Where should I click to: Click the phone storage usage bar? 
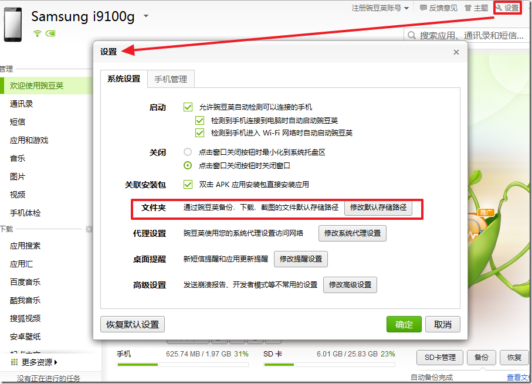183,365
